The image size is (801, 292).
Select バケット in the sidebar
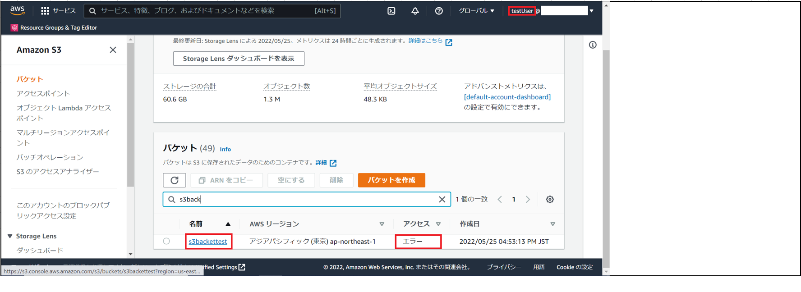[x=30, y=79]
